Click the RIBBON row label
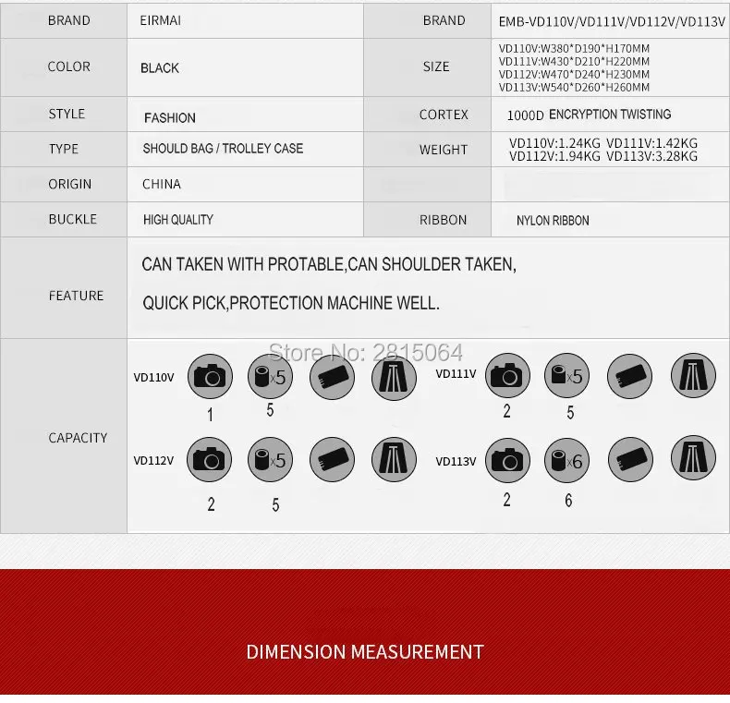The width and height of the screenshot is (730, 703). tap(443, 220)
